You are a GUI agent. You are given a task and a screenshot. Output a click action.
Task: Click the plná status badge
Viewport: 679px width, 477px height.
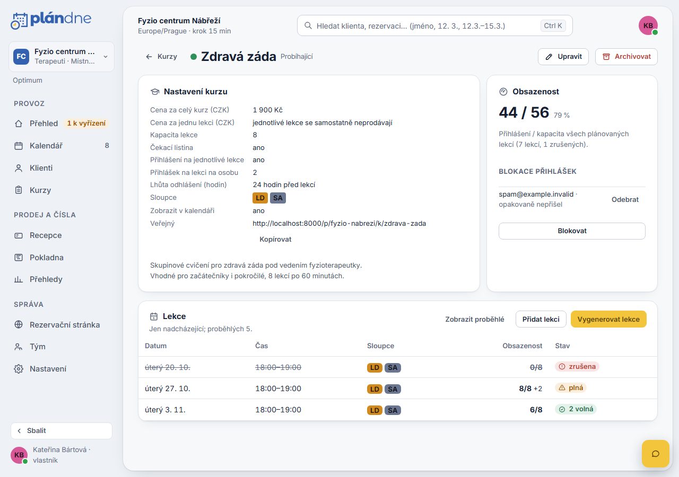coord(571,387)
